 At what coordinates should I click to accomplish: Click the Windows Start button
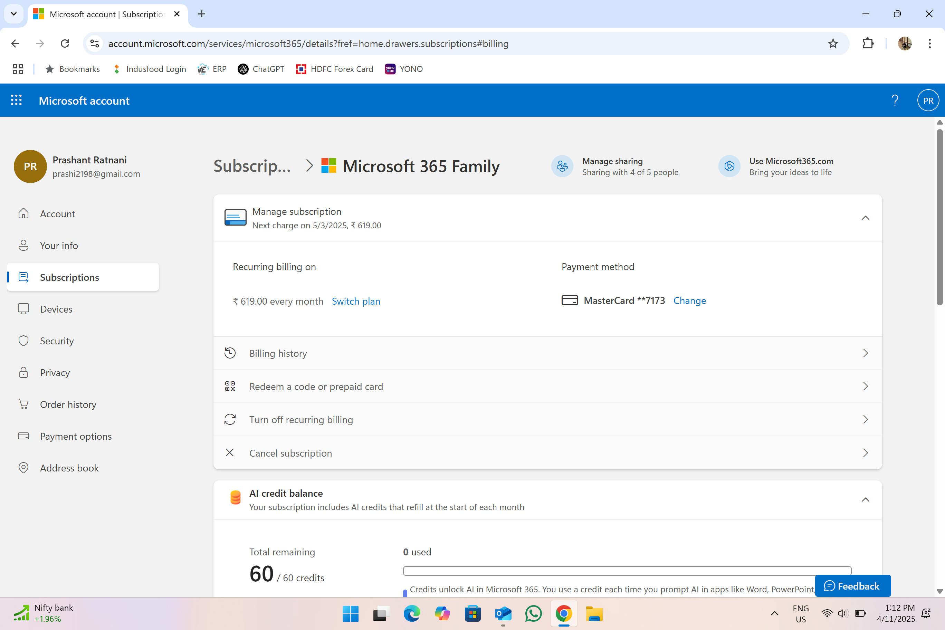(x=350, y=614)
